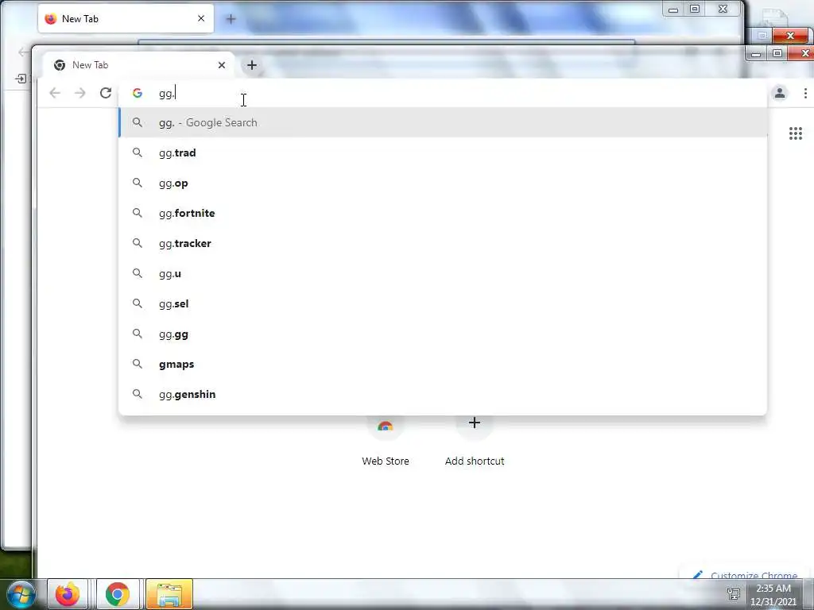
Task: Select the gg.genshin suggestion
Action: click(x=443, y=394)
